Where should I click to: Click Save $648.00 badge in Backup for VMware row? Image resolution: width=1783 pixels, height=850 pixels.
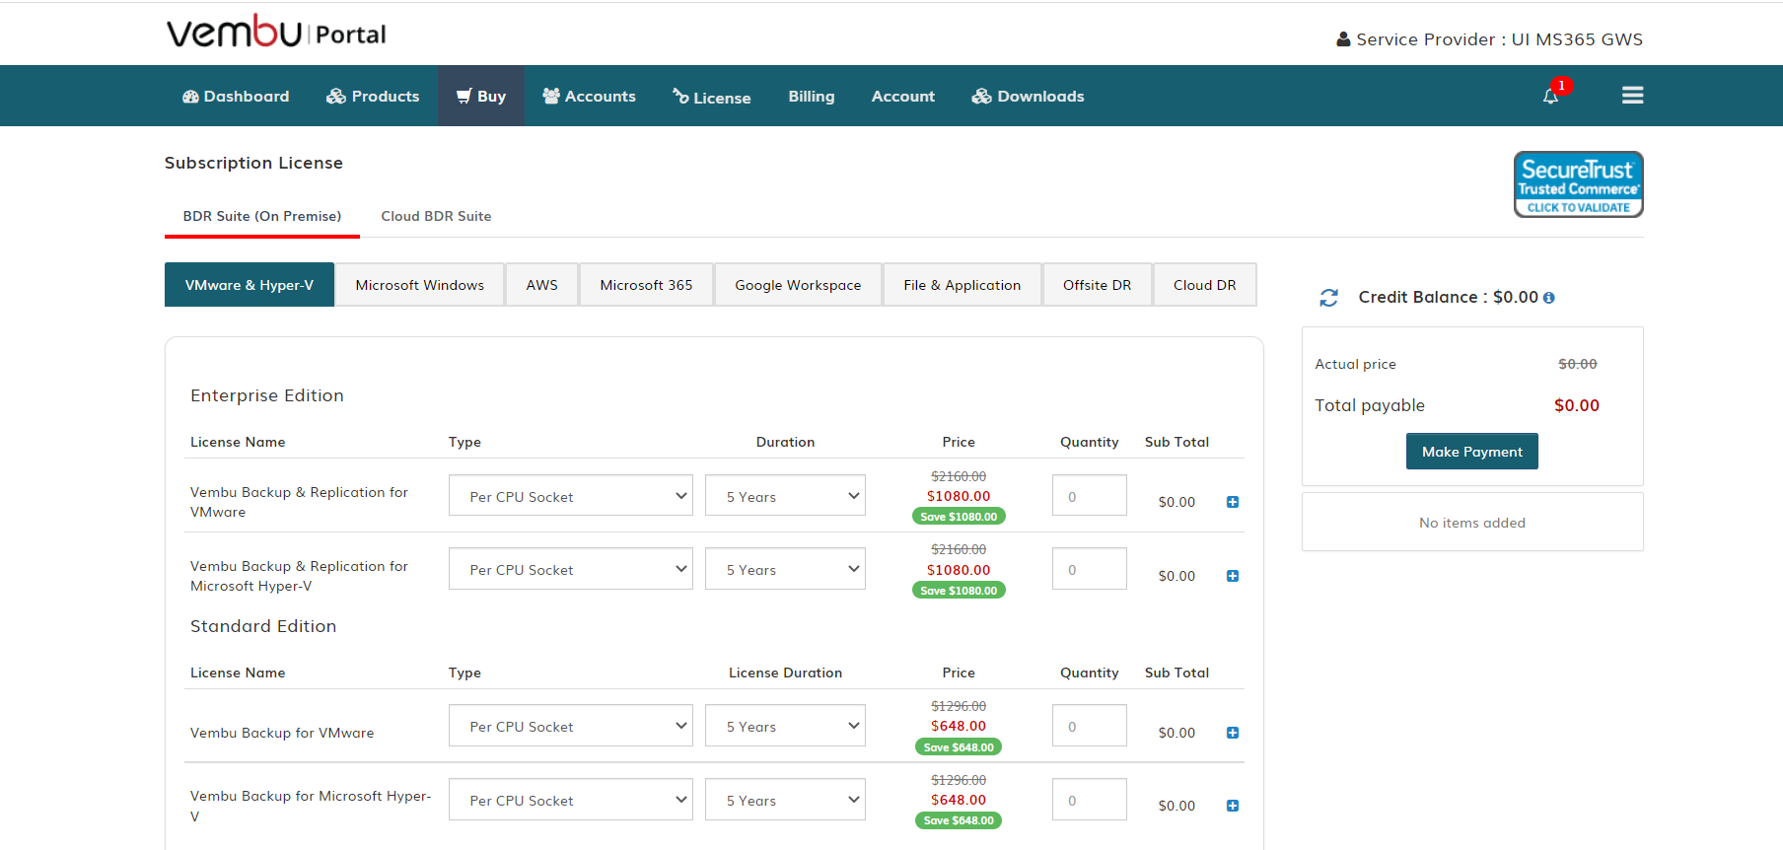point(959,747)
